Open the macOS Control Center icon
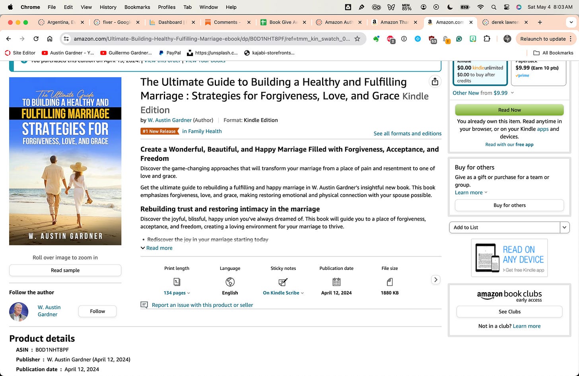The height and width of the screenshot is (376, 579). 506,7
